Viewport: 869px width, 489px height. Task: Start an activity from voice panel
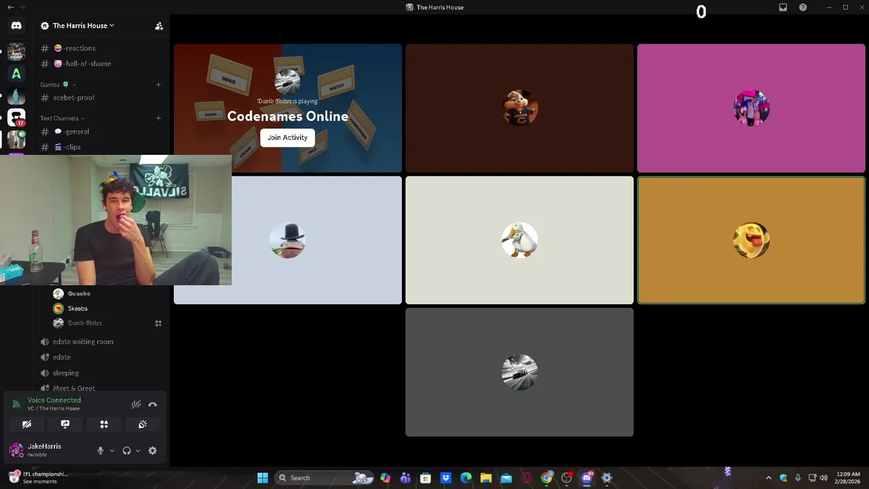coord(104,424)
